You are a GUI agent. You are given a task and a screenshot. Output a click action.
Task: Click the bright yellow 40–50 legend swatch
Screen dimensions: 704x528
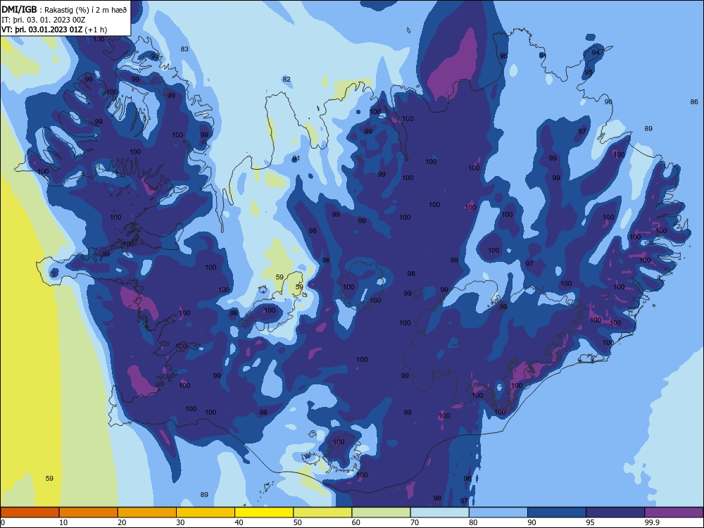(x=264, y=513)
